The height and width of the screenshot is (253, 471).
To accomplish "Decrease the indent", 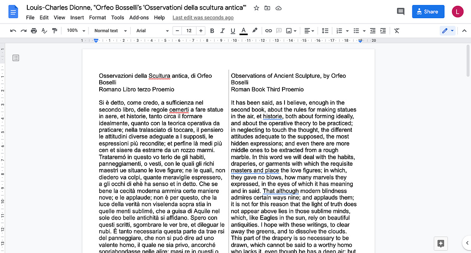I will 373,31.
